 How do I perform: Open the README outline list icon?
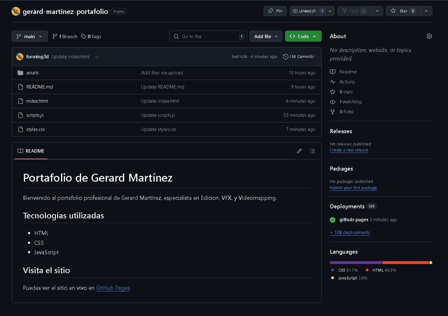pyautogui.click(x=312, y=151)
